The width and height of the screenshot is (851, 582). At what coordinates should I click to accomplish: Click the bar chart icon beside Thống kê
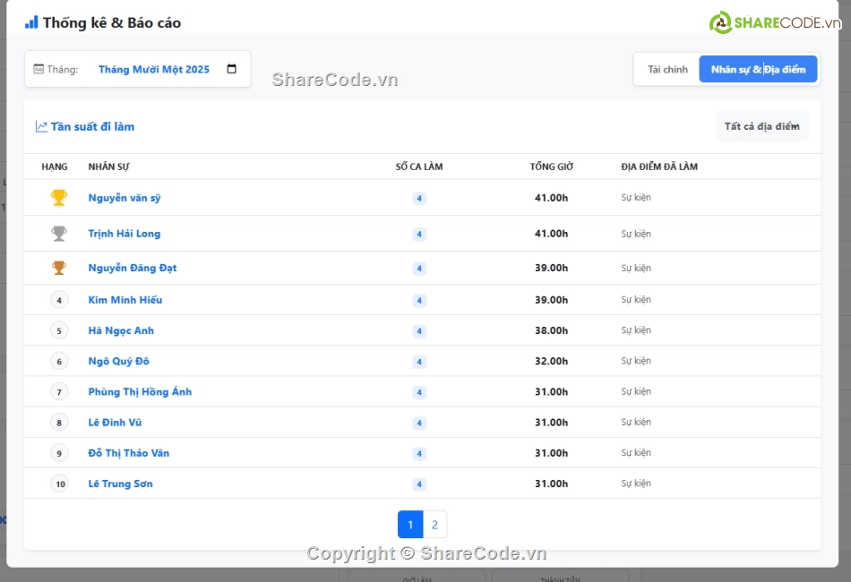pyautogui.click(x=31, y=22)
